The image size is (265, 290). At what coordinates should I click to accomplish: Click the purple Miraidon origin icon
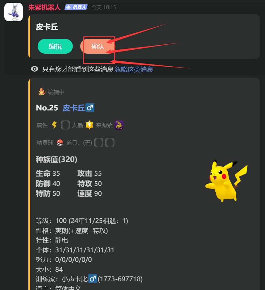pos(119,125)
